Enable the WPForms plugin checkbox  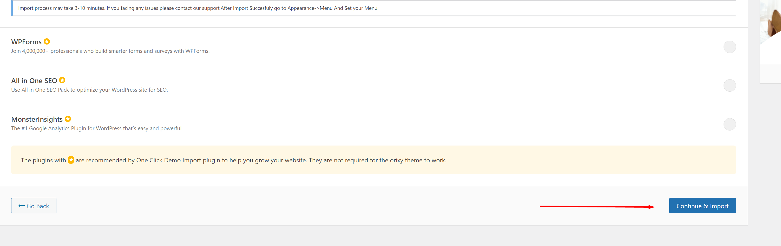(x=729, y=47)
